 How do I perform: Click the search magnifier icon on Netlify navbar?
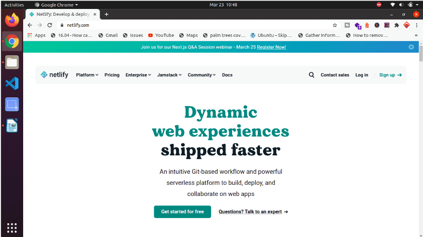tap(311, 75)
